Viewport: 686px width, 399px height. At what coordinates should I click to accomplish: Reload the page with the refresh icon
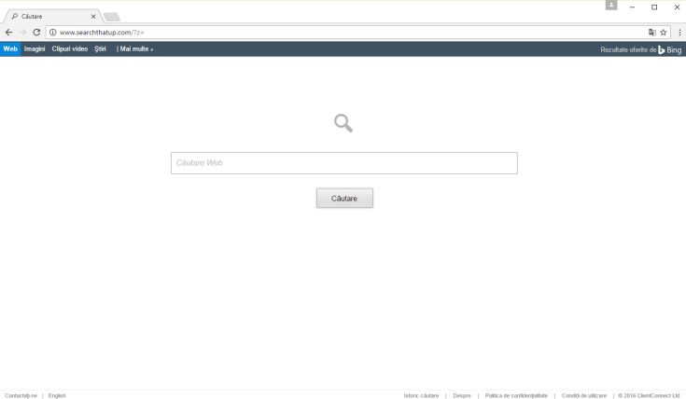(x=36, y=33)
